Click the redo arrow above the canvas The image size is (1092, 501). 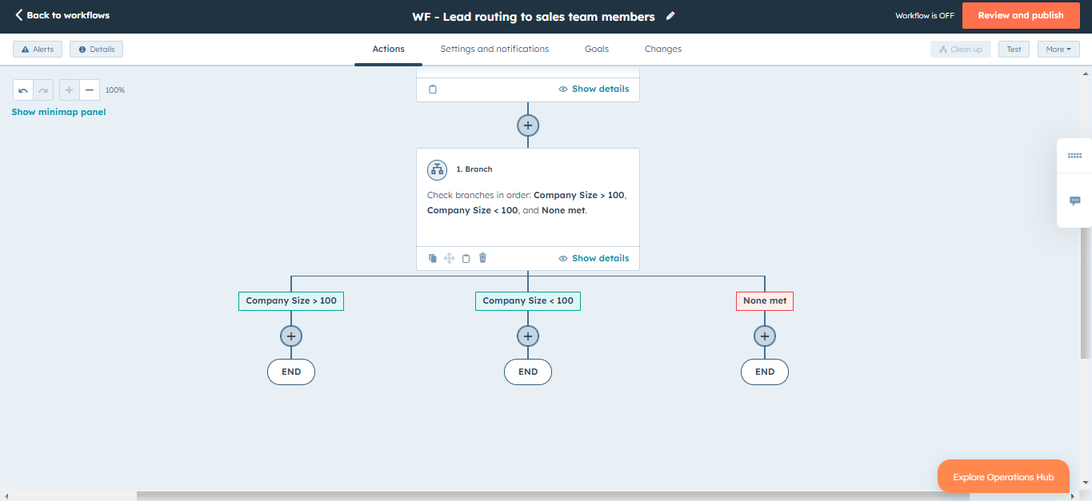coord(42,89)
